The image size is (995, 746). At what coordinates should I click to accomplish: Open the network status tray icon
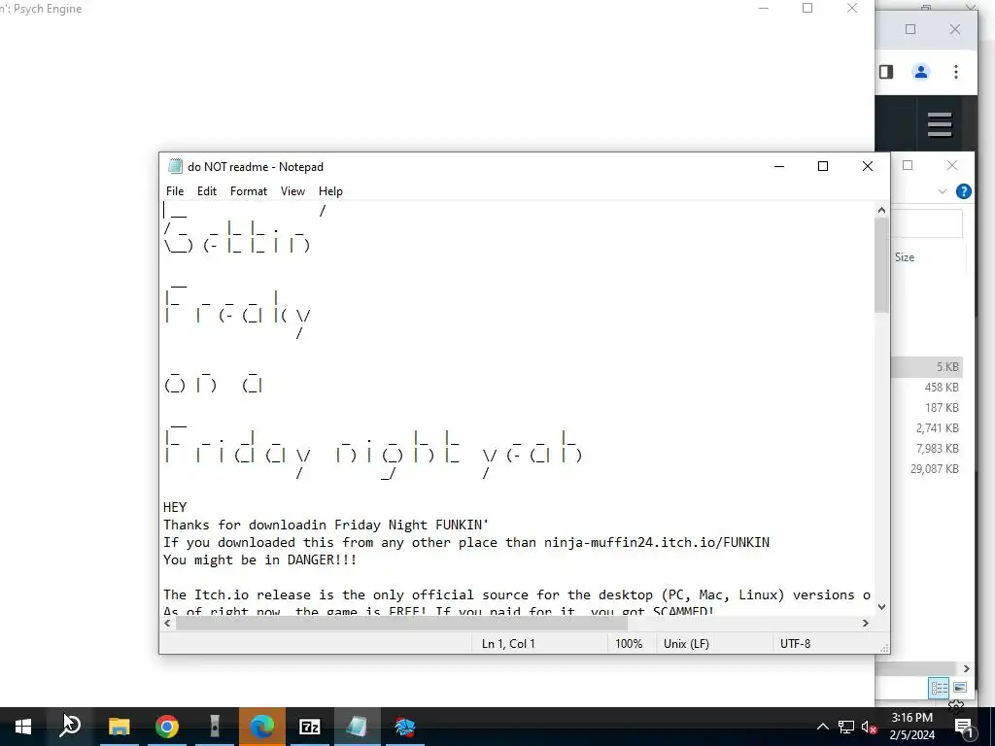click(846, 727)
